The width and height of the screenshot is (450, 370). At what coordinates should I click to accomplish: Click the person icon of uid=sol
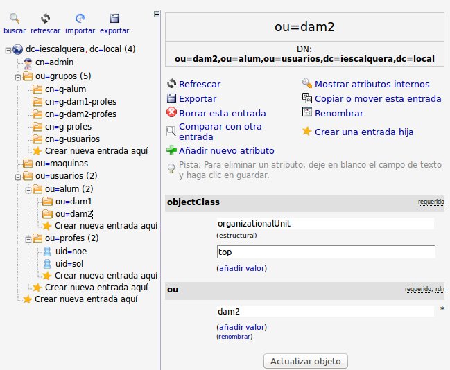(47, 264)
